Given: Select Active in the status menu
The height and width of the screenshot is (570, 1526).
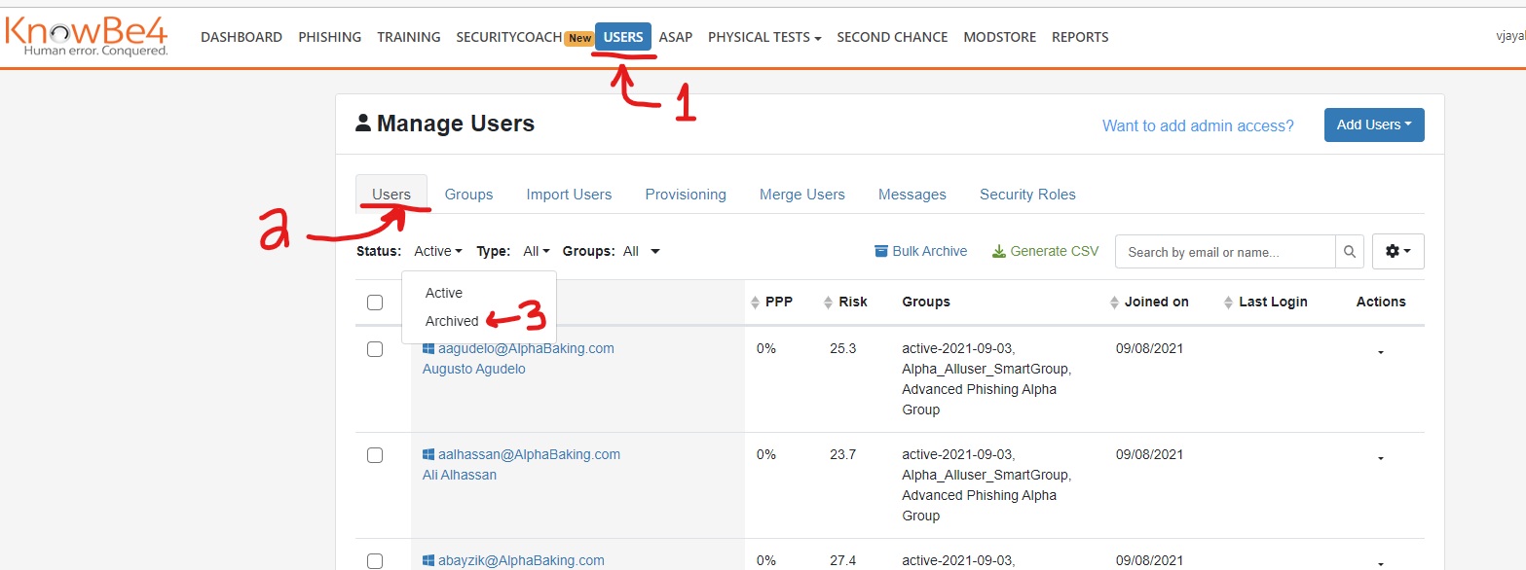Looking at the screenshot, I should (x=444, y=293).
